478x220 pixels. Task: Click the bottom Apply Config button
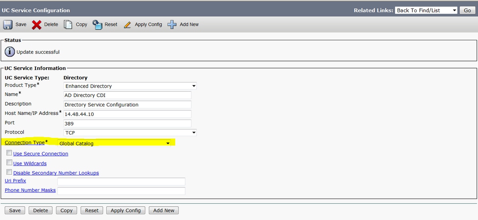[126, 210]
